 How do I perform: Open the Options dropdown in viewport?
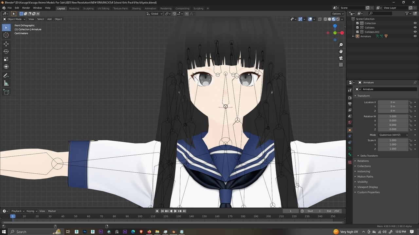338,14
